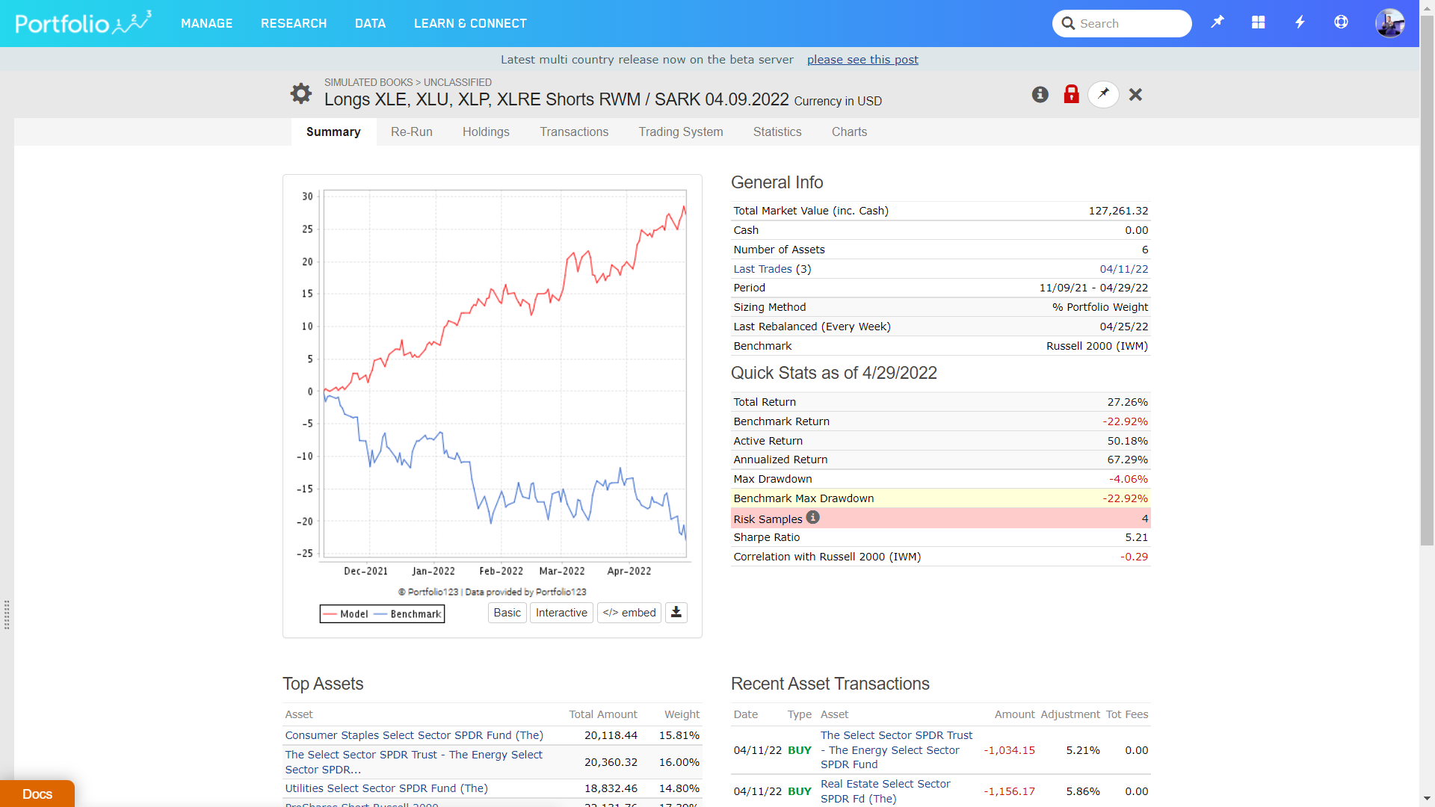The width and height of the screenshot is (1435, 807).
Task: Pin this book using round pin button
Action: coord(1103,94)
